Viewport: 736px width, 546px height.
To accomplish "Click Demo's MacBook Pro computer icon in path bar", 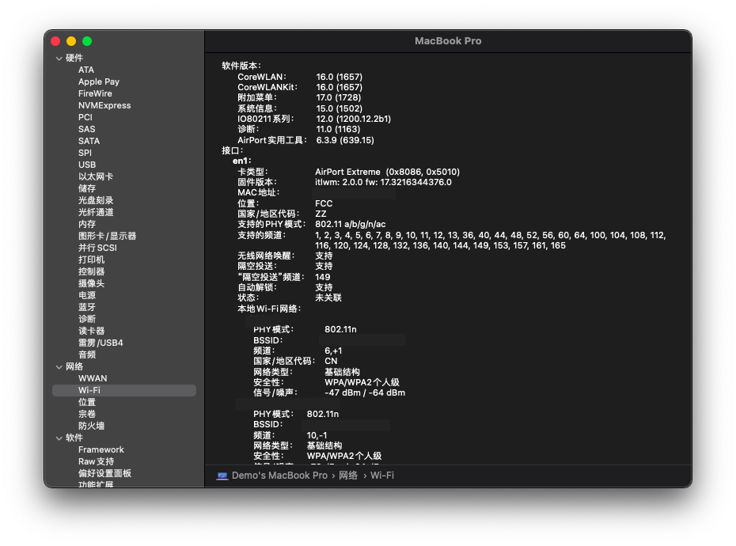I will [222, 476].
